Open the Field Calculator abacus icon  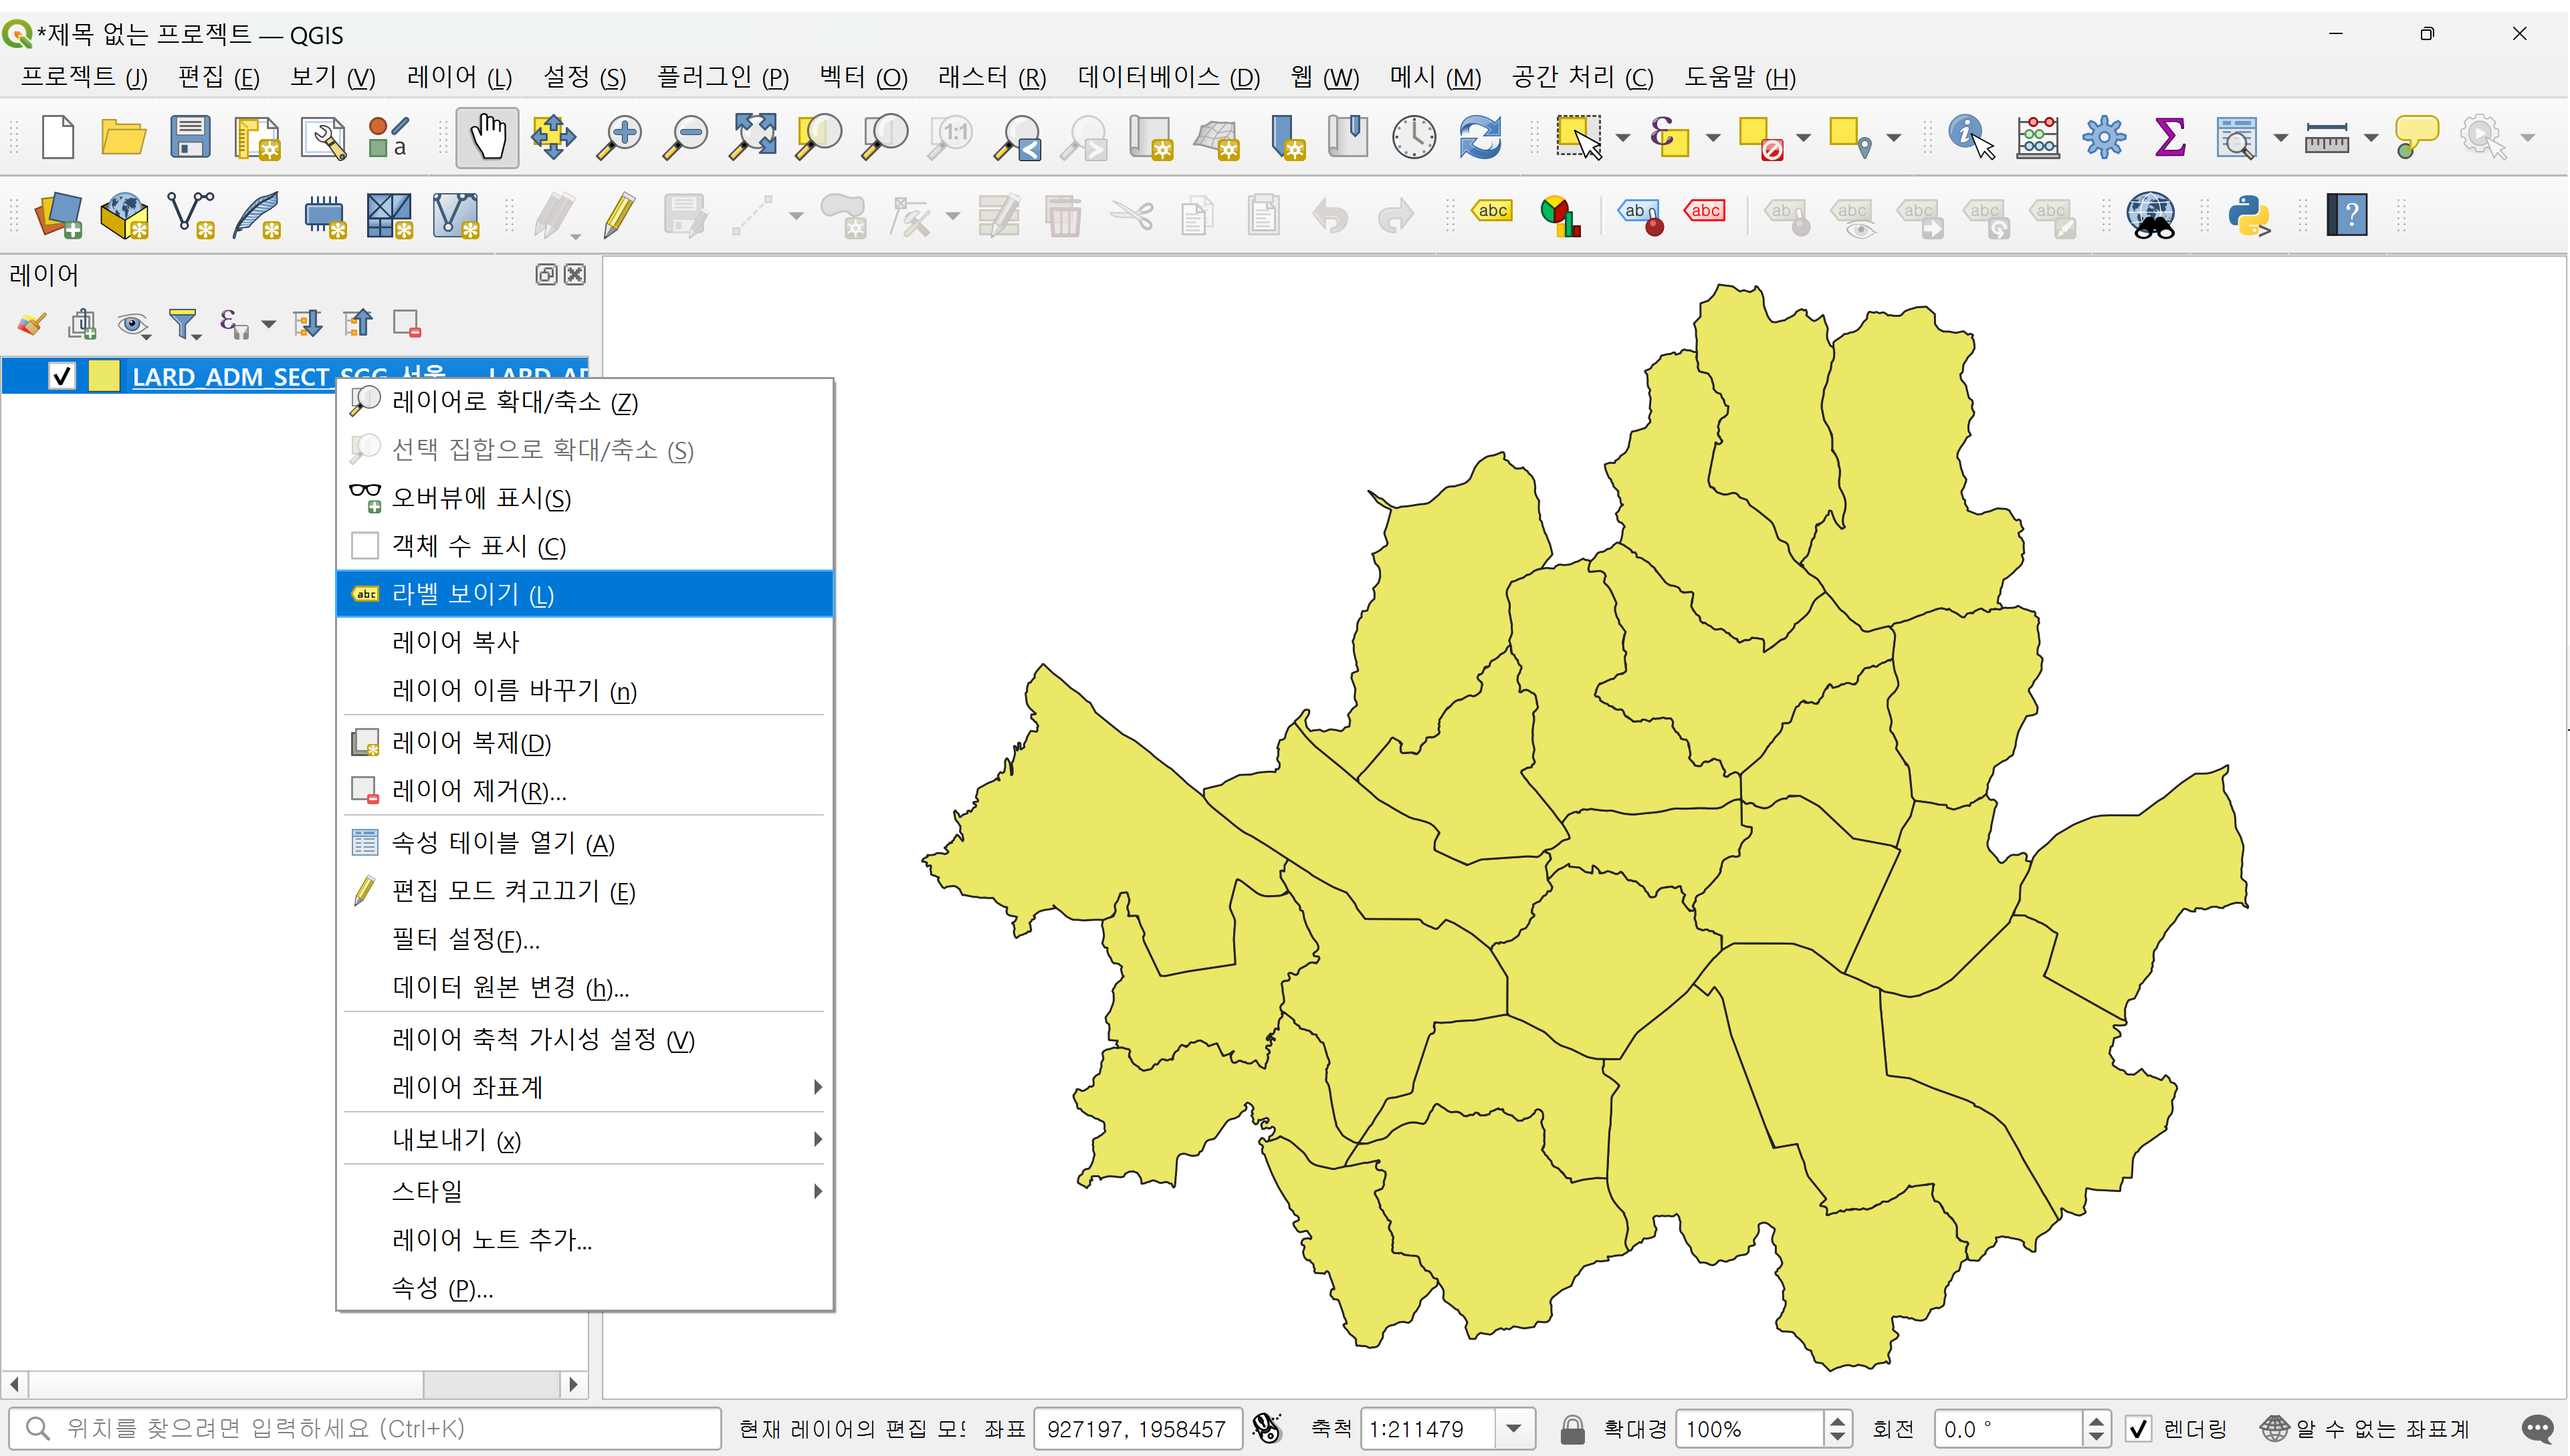tap(2037, 137)
